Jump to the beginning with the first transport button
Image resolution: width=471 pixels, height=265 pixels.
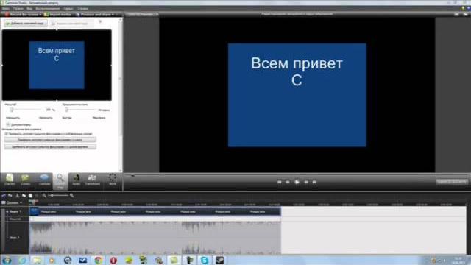280,182
